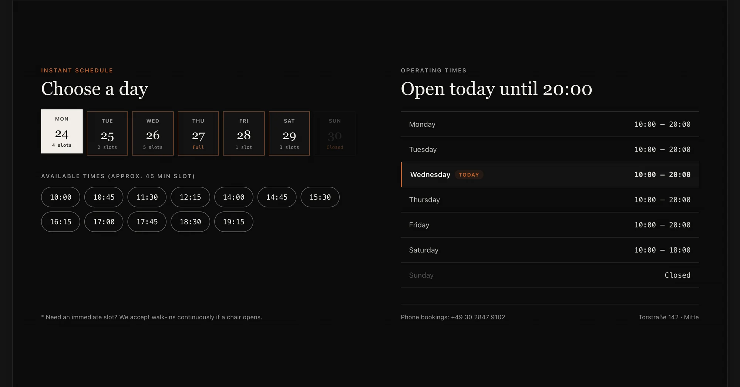Choose Tuesday 25 with 2 slots
Viewport: 740px width, 387px height.
click(107, 133)
